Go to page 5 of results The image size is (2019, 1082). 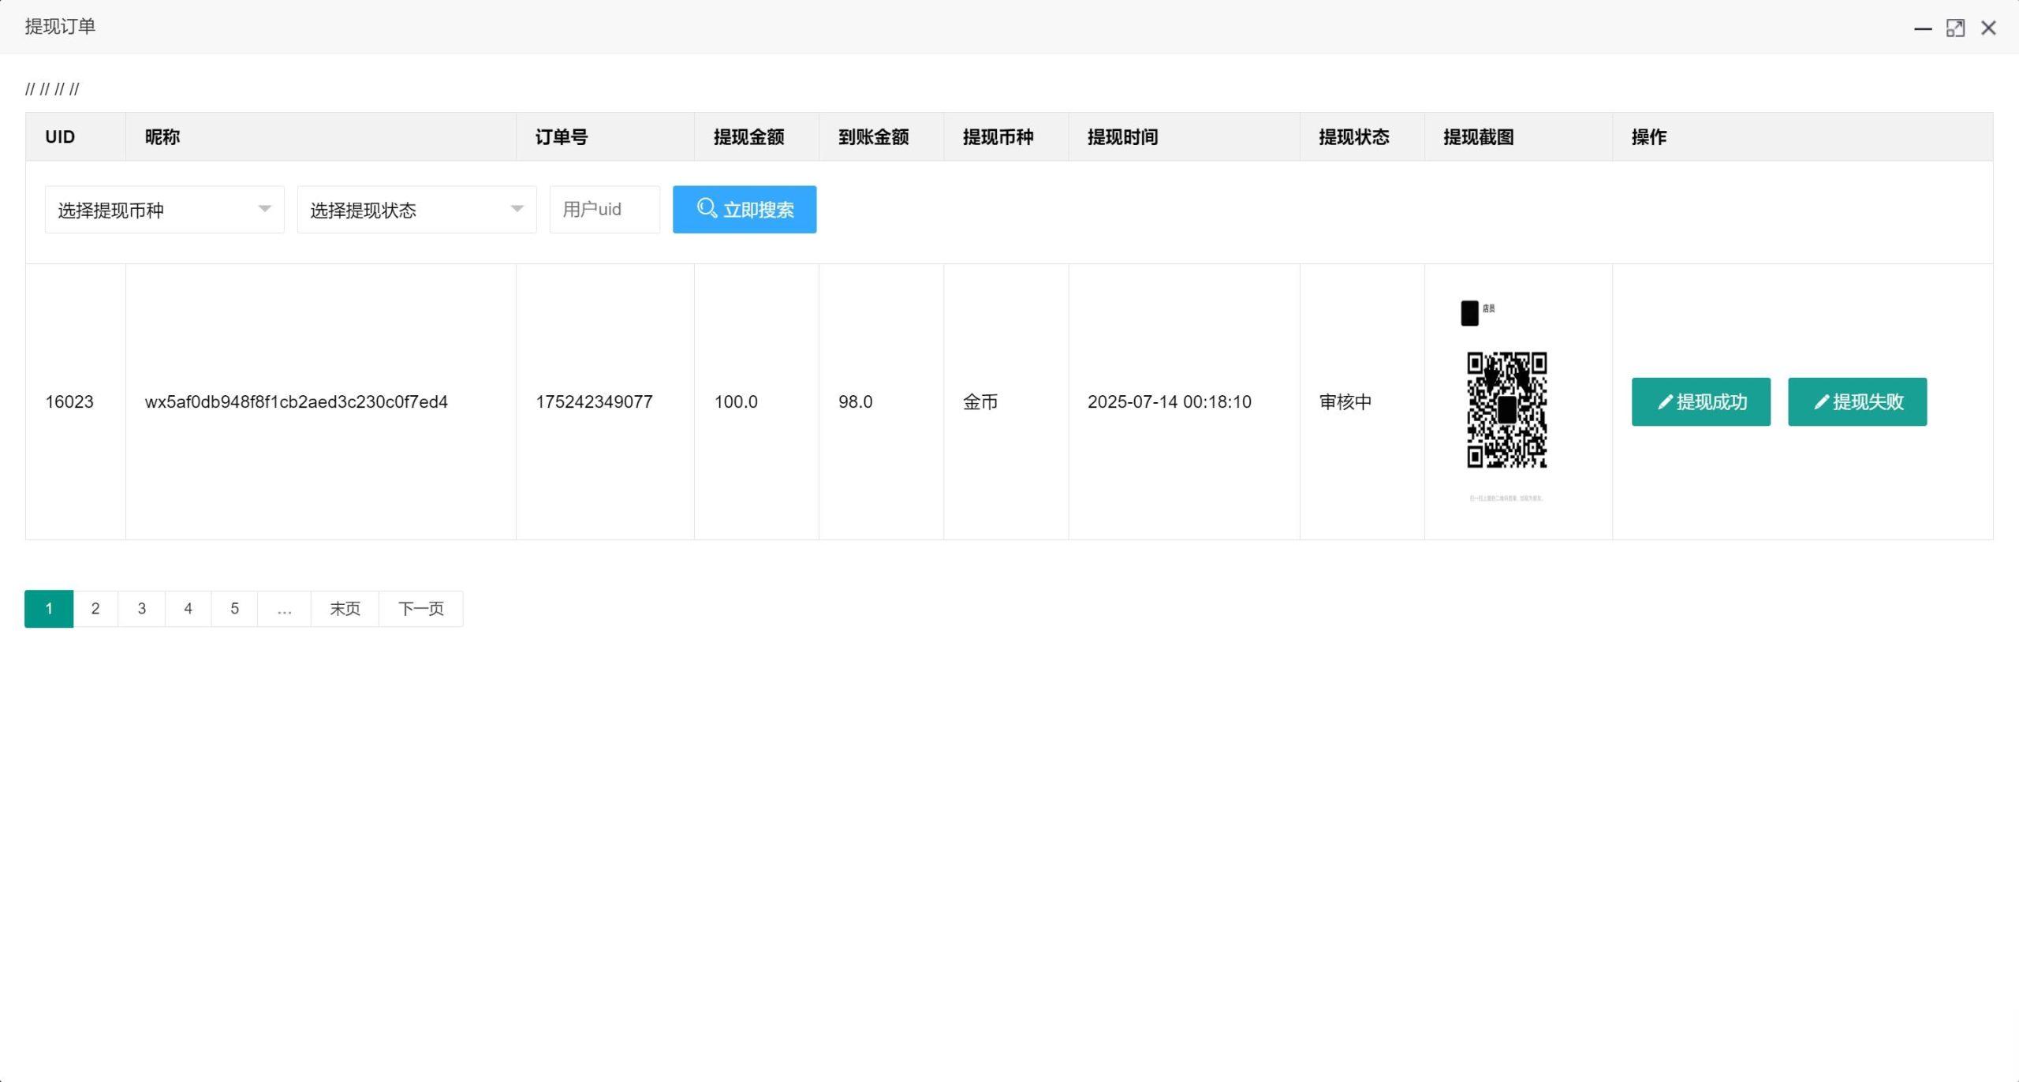(234, 608)
